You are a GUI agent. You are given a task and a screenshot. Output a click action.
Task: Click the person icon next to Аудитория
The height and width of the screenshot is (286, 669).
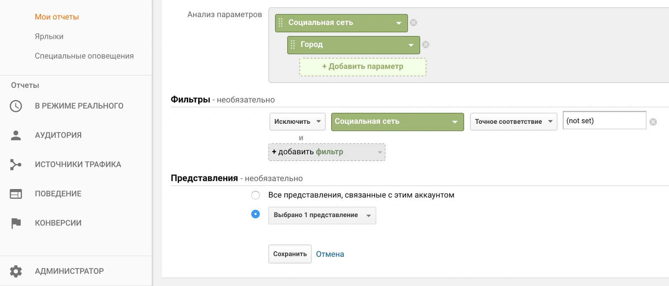pyautogui.click(x=16, y=135)
